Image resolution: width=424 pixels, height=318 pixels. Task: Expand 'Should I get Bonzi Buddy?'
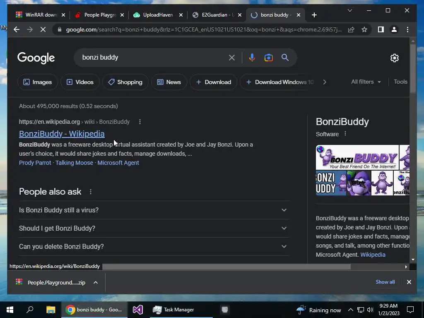pyautogui.click(x=154, y=228)
